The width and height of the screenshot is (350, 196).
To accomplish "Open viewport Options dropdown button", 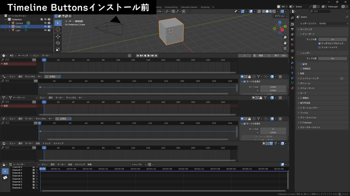I will click(281, 16).
